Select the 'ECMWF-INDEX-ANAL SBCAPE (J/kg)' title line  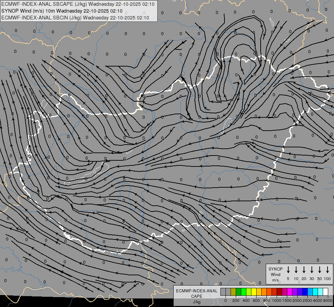78,4
